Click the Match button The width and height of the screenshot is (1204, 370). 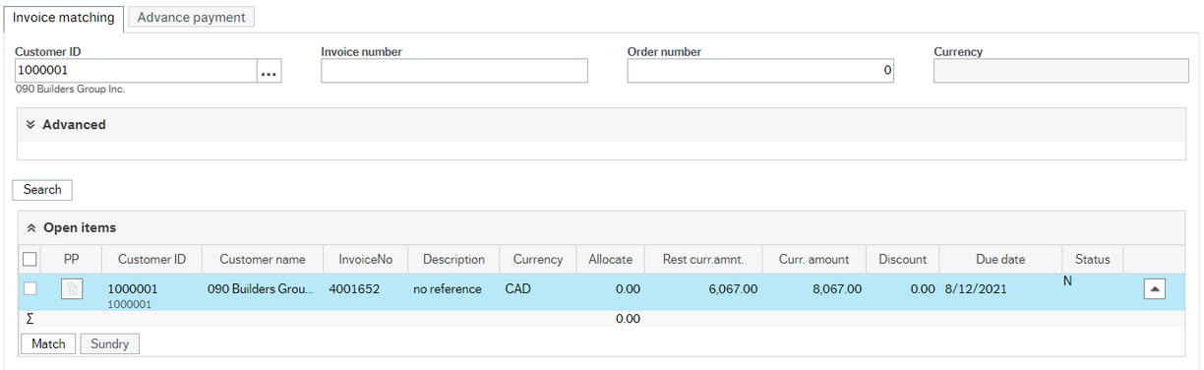(x=48, y=343)
